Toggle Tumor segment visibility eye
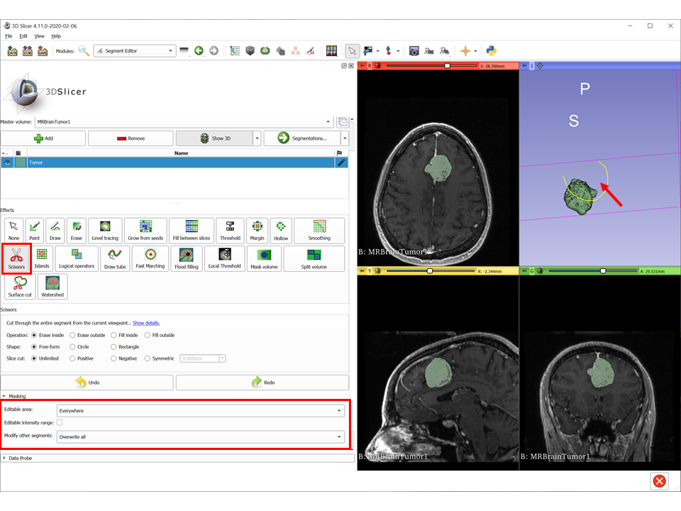 [7, 163]
